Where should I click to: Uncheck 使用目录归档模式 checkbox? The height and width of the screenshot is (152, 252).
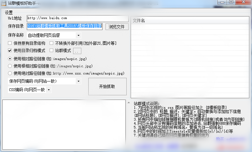click(10, 51)
